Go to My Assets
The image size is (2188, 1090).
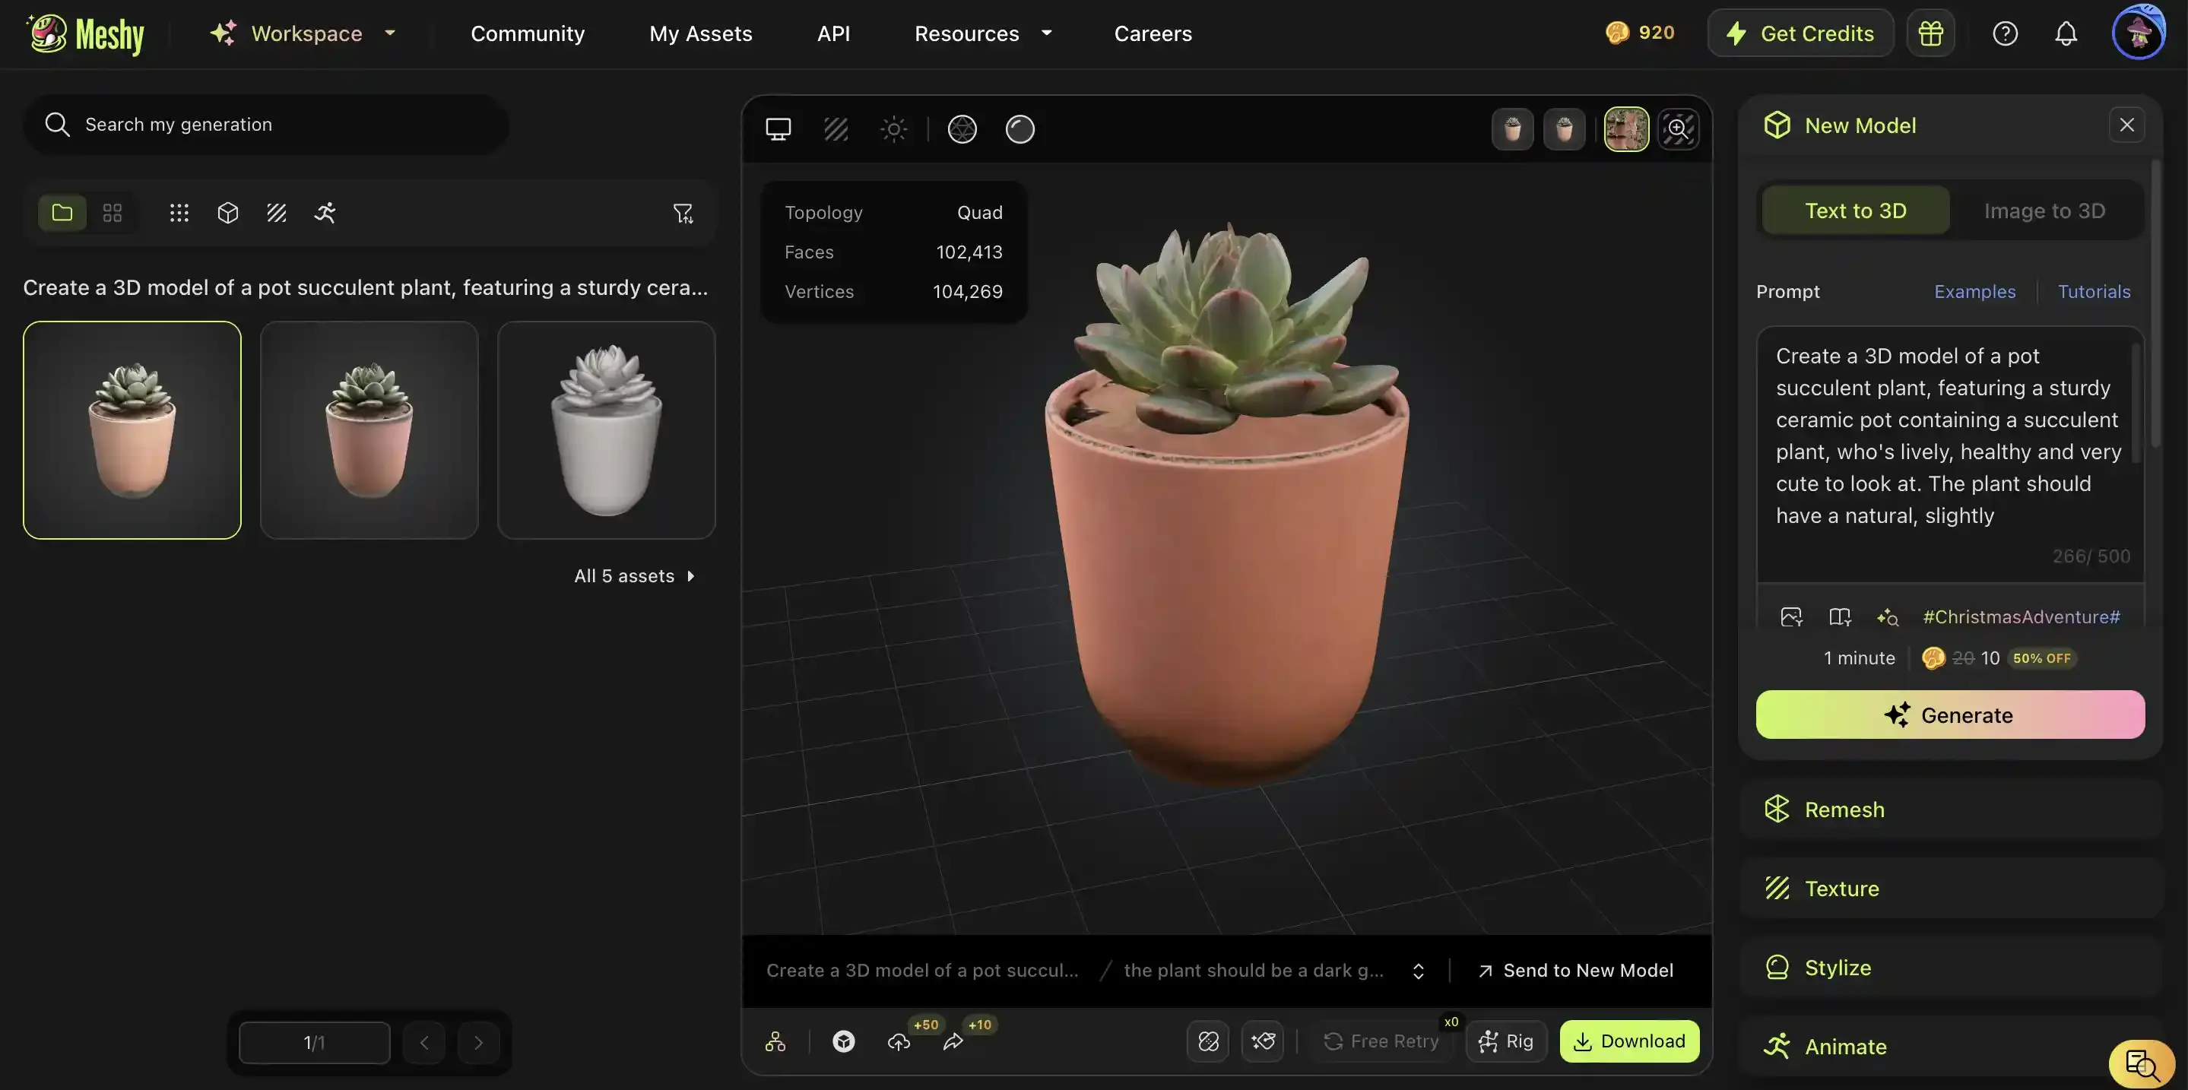click(700, 33)
